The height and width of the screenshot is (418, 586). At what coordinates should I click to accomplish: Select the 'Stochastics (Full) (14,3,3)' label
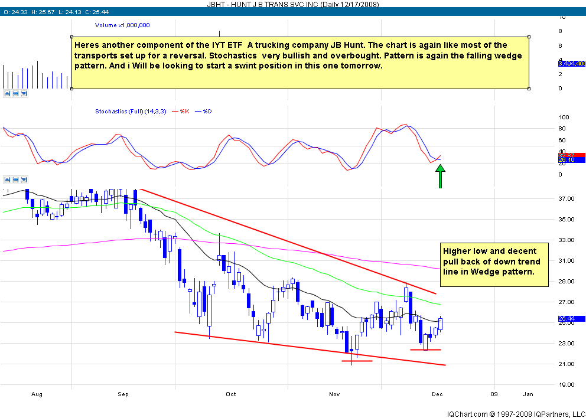pos(131,112)
